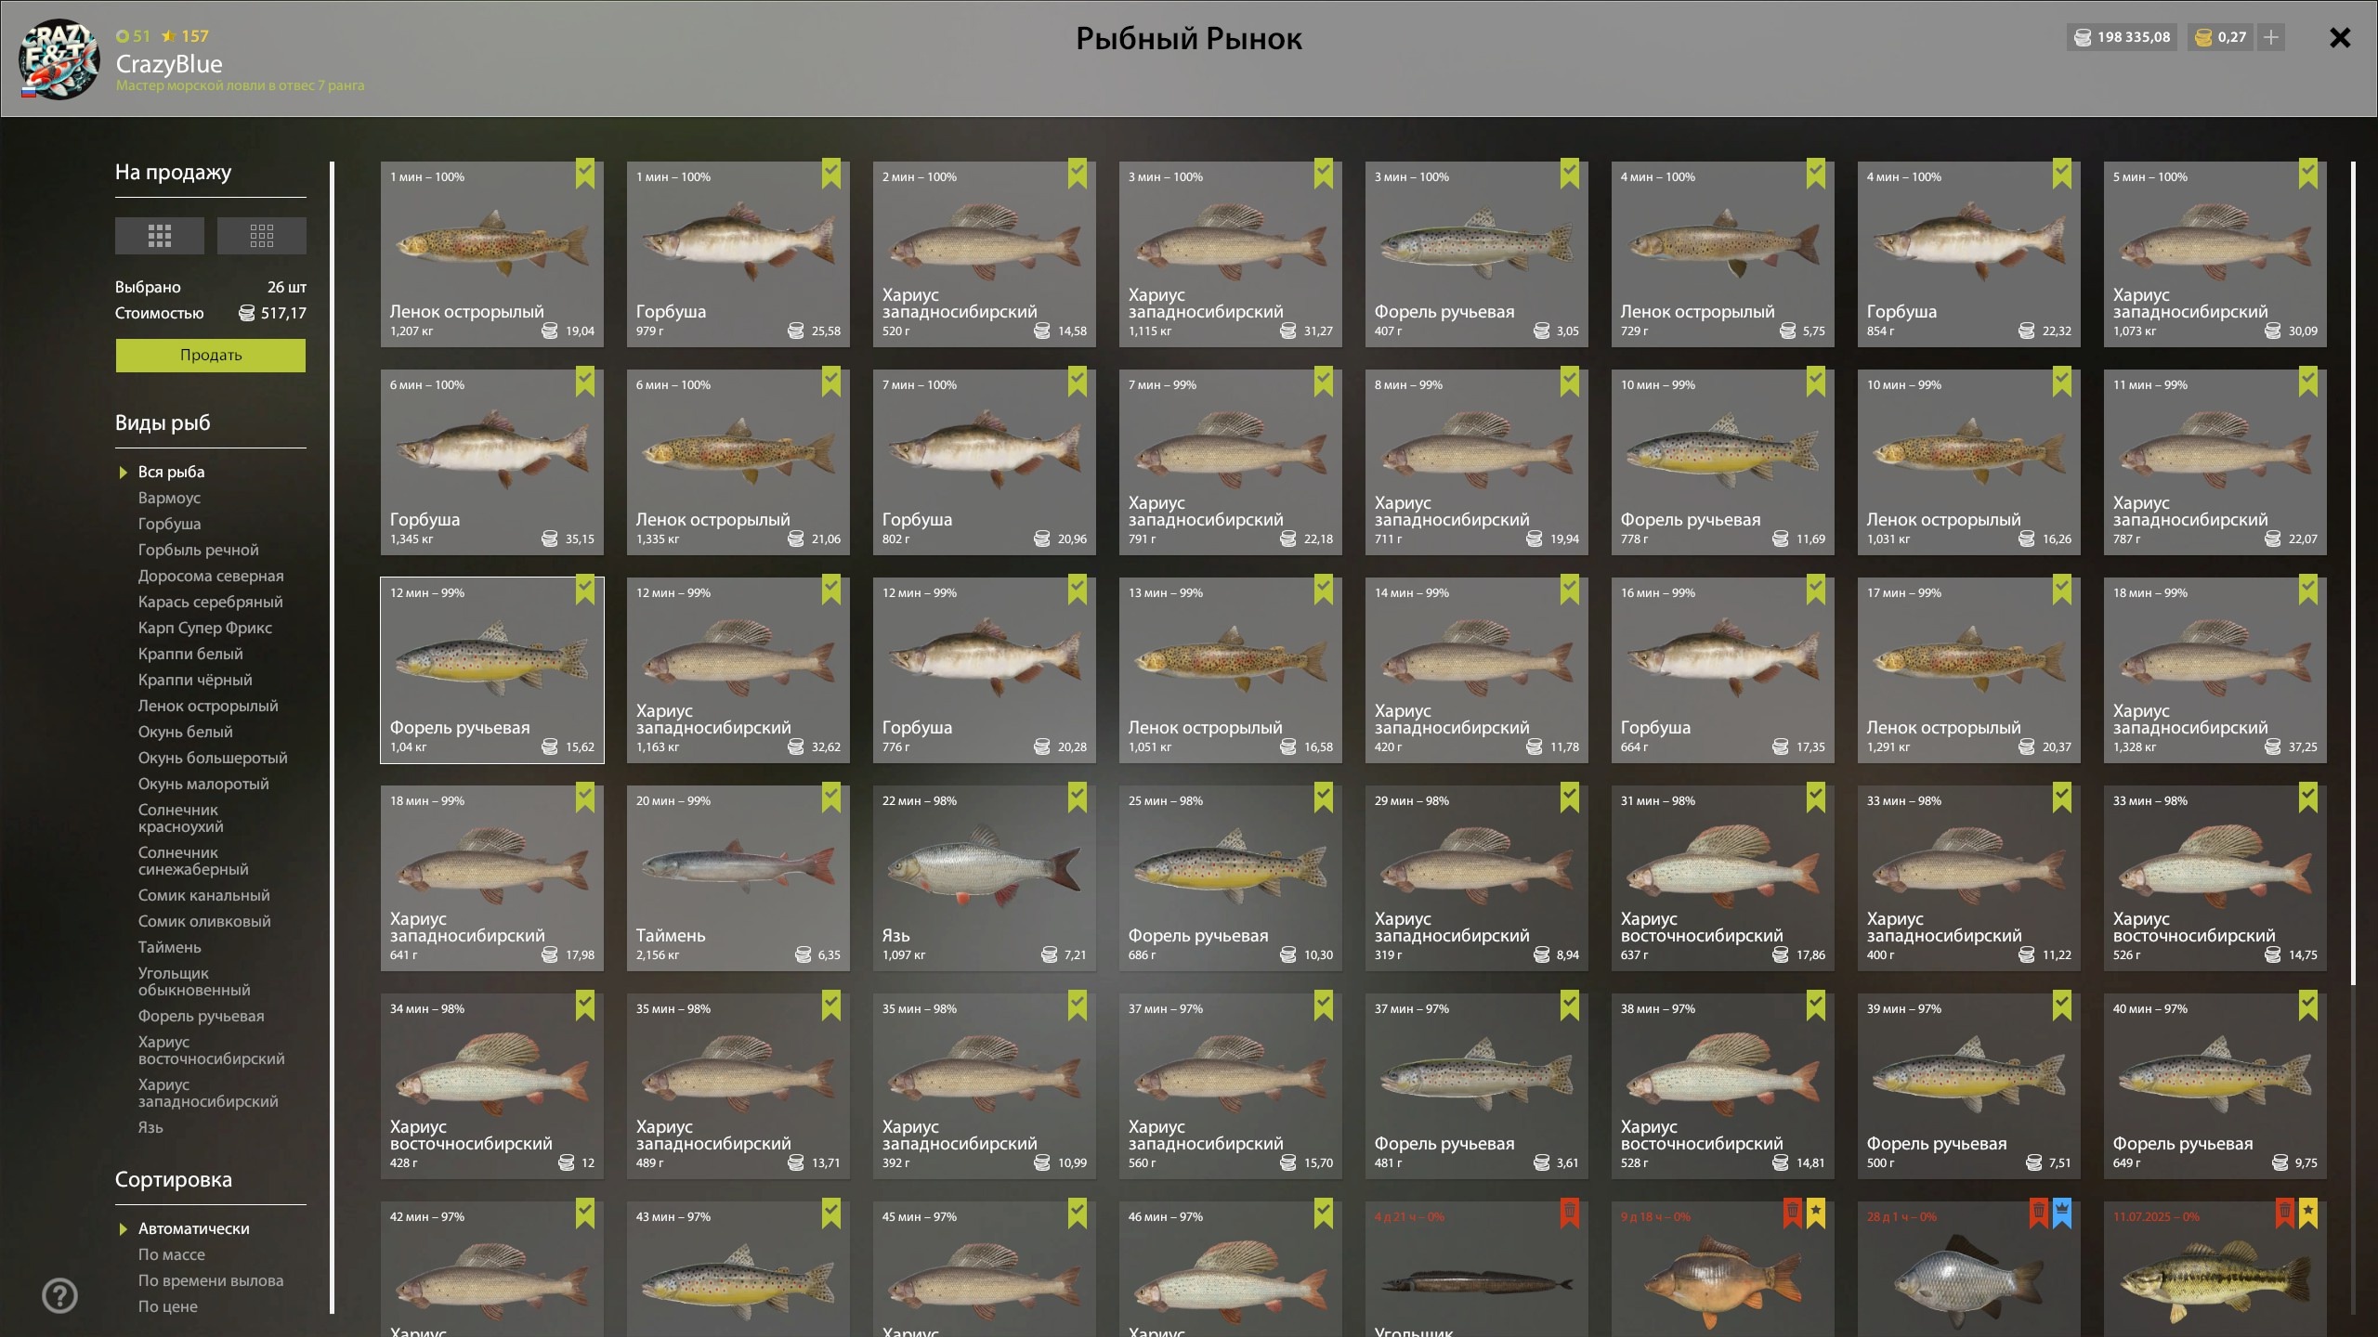Click the gold coin 0,27 balance icon
The height and width of the screenshot is (1337, 2378).
tap(2203, 37)
